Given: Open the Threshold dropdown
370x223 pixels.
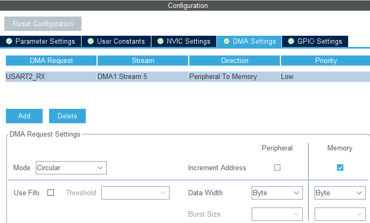Looking at the screenshot, I should 135,193.
